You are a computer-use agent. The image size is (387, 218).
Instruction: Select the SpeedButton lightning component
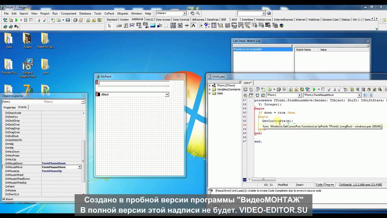point(126,26)
